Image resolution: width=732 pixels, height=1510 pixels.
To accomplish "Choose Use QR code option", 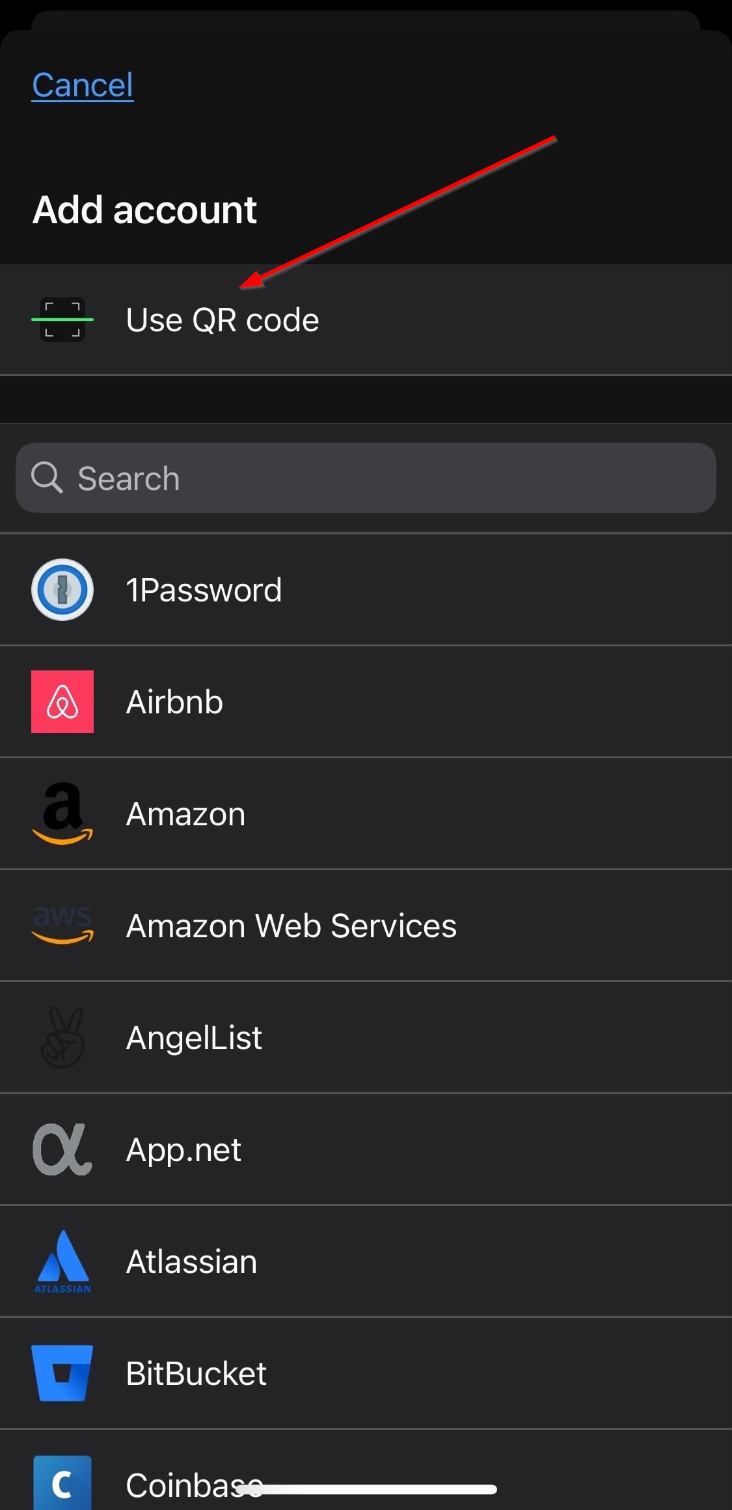I will click(366, 320).
